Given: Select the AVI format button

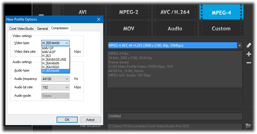Looking at the screenshot, I should point(82,12).
